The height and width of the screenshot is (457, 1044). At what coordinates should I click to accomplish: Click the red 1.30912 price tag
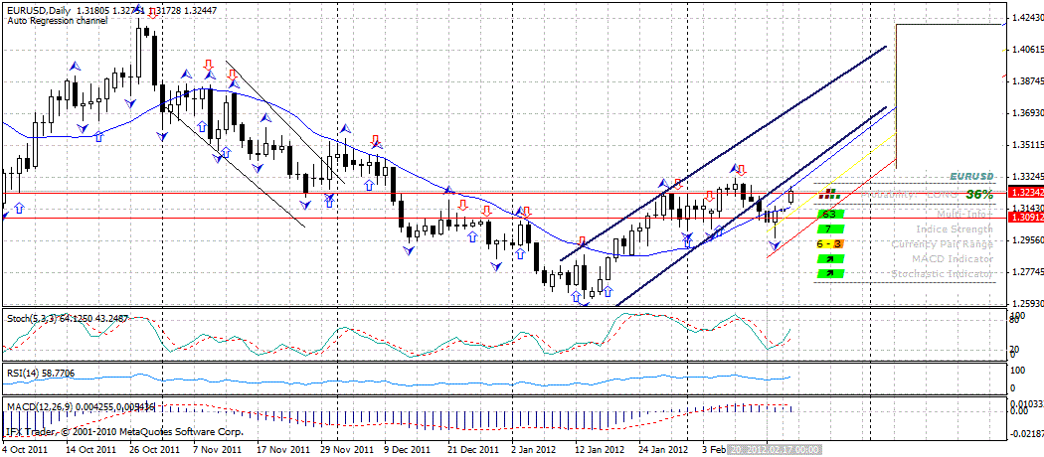click(x=1025, y=218)
